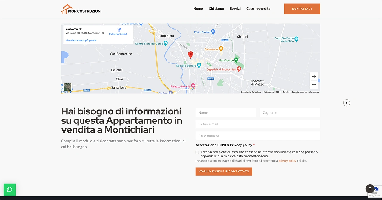382x200 pixels.
Task: Focus La tua e-mail field
Action: [x=258, y=124]
